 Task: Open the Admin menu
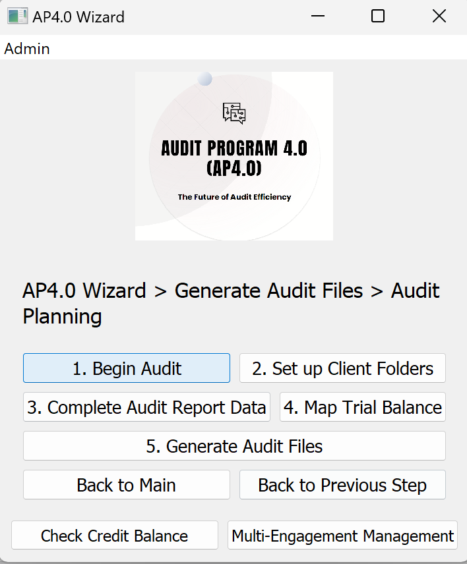pyautogui.click(x=26, y=48)
